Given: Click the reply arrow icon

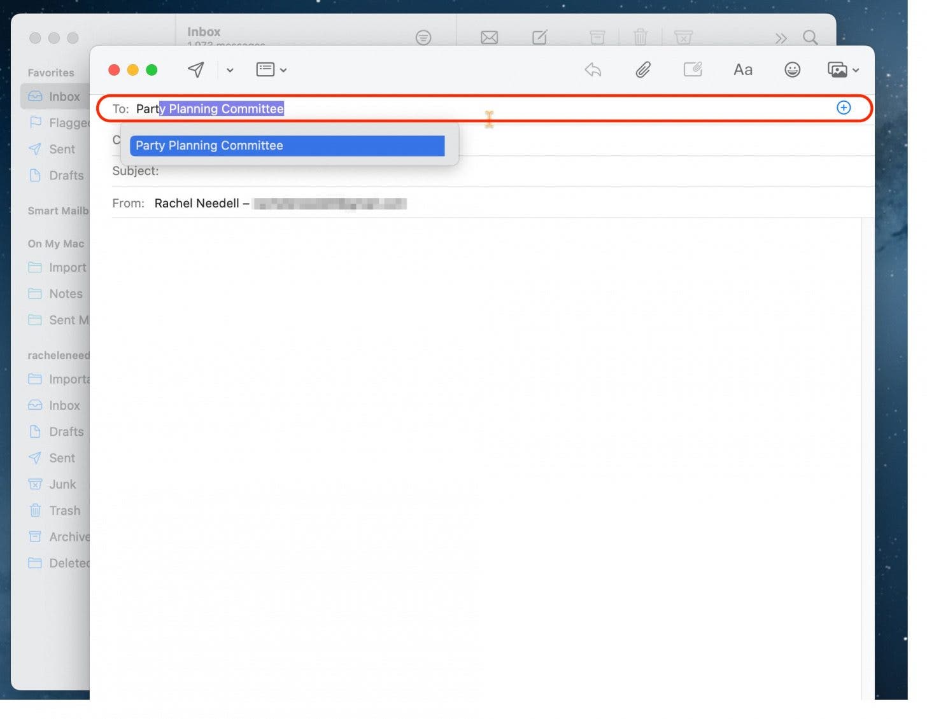Looking at the screenshot, I should 592,69.
